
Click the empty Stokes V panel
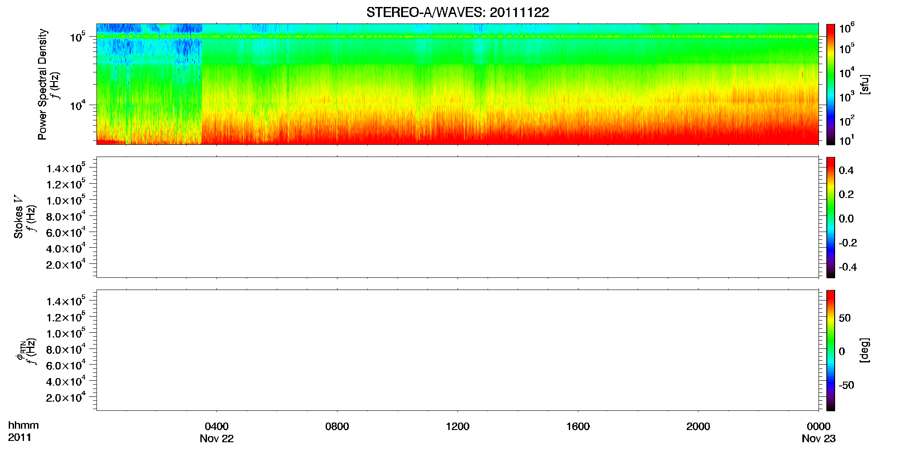click(457, 217)
